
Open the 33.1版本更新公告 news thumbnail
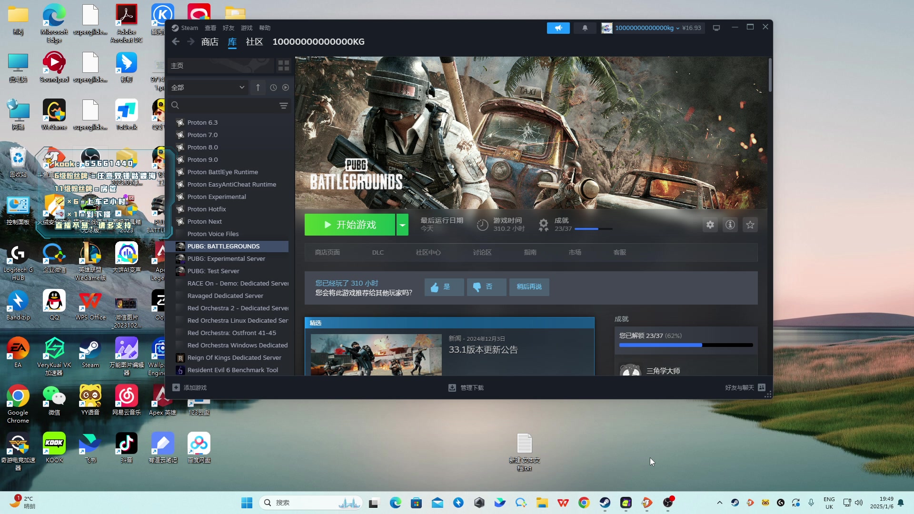click(376, 355)
